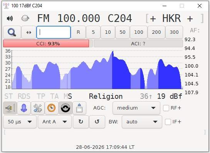Open the magnifier scan icon
Screen dimensions: 210x153
click(x=12, y=32)
